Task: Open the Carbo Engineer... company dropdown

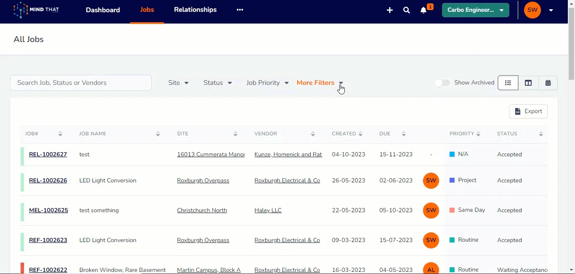Action: click(476, 10)
